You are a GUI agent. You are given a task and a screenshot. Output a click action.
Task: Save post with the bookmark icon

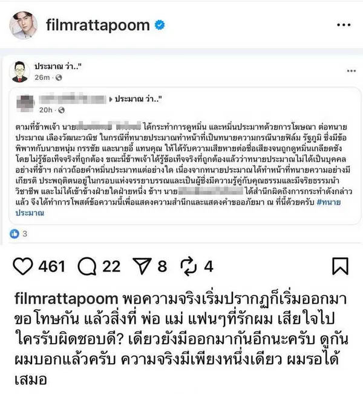point(341,266)
